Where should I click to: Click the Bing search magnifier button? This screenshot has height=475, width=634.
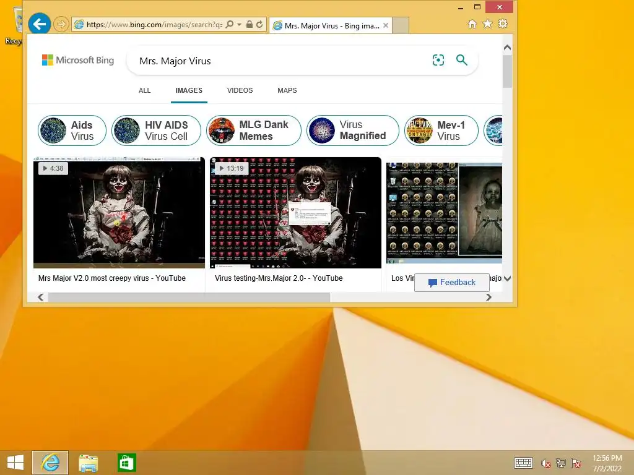(462, 60)
